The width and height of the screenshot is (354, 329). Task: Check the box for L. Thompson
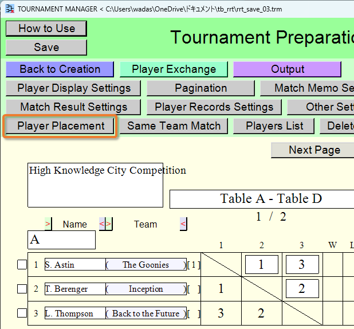pyautogui.click(x=22, y=313)
